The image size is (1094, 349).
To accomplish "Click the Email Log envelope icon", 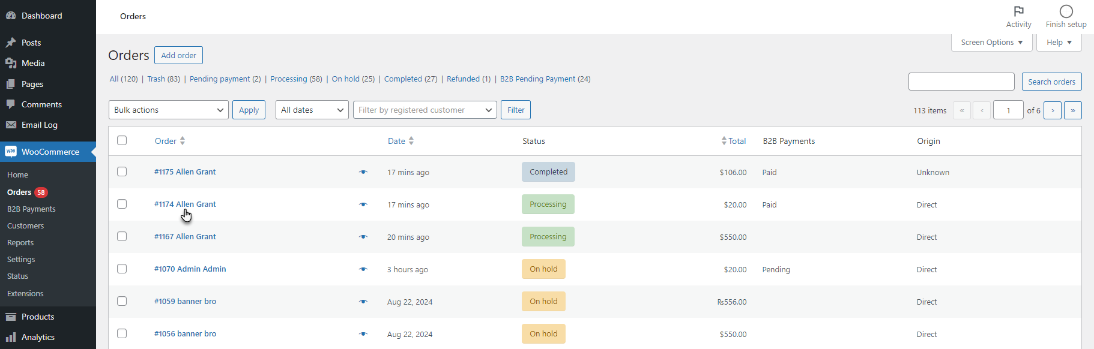I will pos(11,125).
